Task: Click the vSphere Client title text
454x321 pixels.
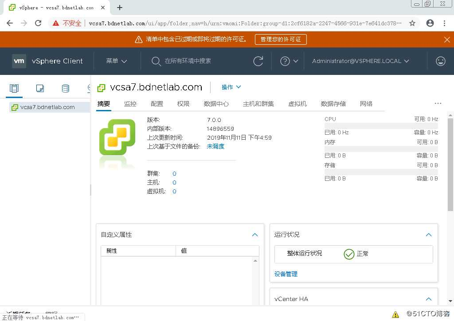Action: [57, 61]
